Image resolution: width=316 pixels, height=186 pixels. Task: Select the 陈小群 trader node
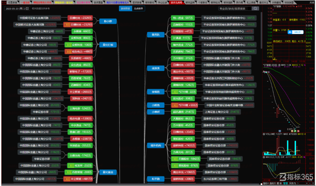pyautogui.click(x=108, y=21)
